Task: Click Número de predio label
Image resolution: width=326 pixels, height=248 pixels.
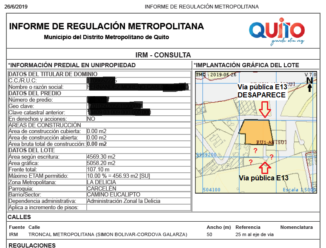Action: [31, 100]
